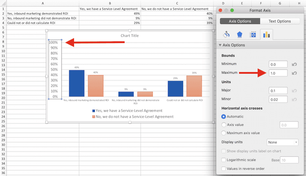
Task: Select row 30 header
Action: click(3, 145)
